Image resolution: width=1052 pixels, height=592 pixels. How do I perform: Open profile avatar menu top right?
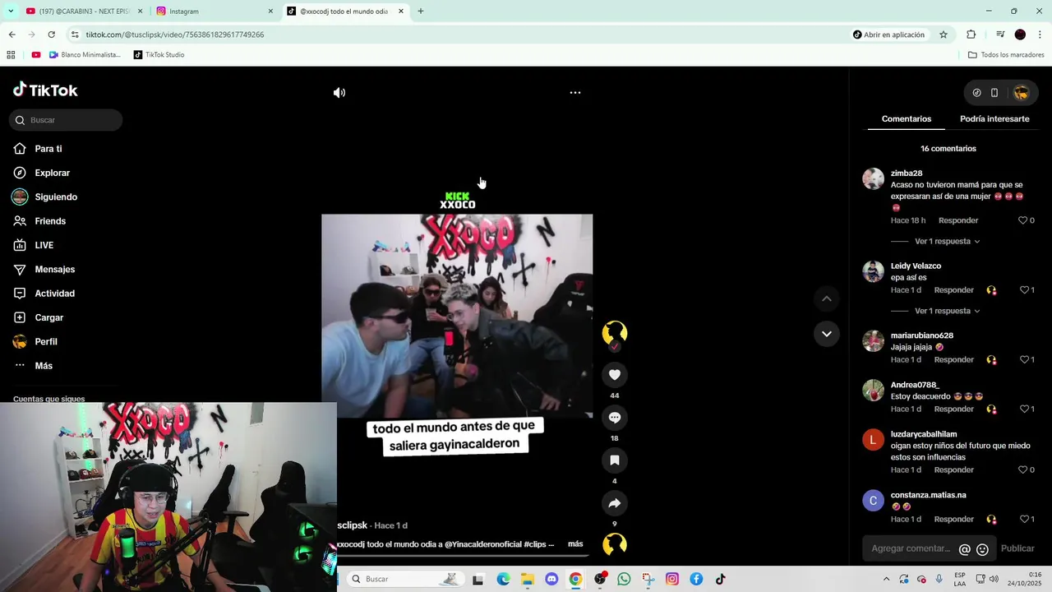click(1021, 93)
